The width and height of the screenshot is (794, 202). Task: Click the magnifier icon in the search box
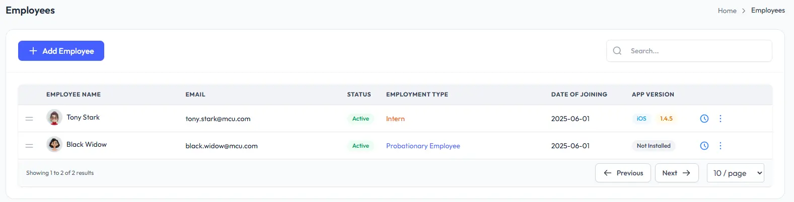617,51
